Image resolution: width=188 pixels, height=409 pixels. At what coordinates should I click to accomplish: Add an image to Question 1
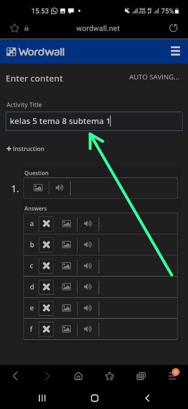[38, 188]
